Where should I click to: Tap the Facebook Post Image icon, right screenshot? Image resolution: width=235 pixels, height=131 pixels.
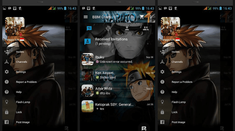162,122
